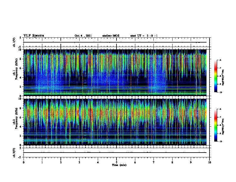Click the time axis tick label "6"
This screenshot has height=182, width=236.
coord(135,162)
